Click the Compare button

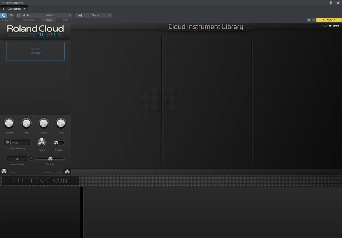(x=28, y=20)
